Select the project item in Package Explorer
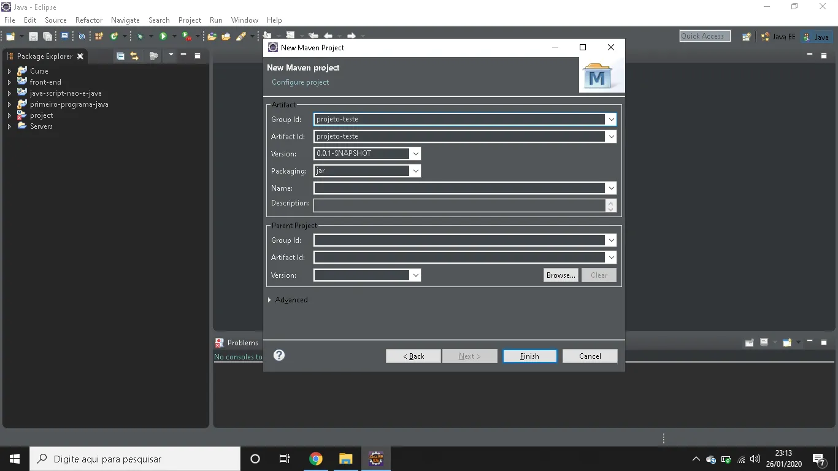Image resolution: width=838 pixels, height=471 pixels. click(x=41, y=115)
